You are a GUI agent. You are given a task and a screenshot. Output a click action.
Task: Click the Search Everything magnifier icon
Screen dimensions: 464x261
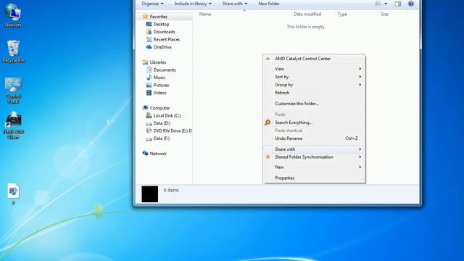tap(268, 123)
